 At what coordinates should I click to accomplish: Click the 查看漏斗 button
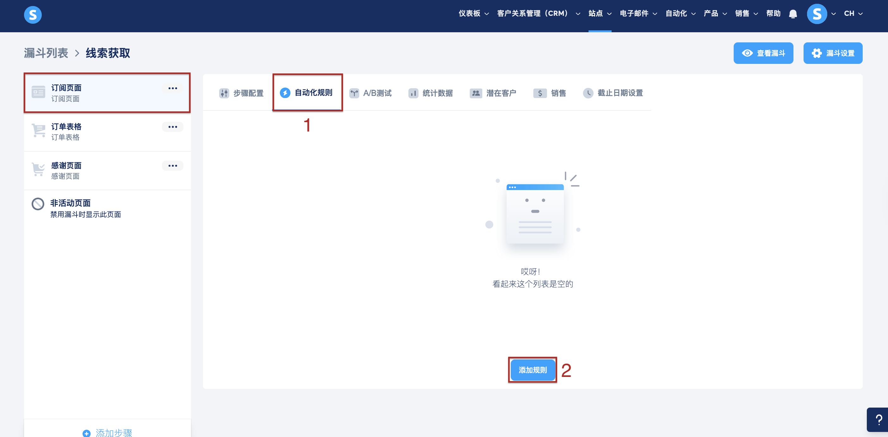tap(763, 53)
